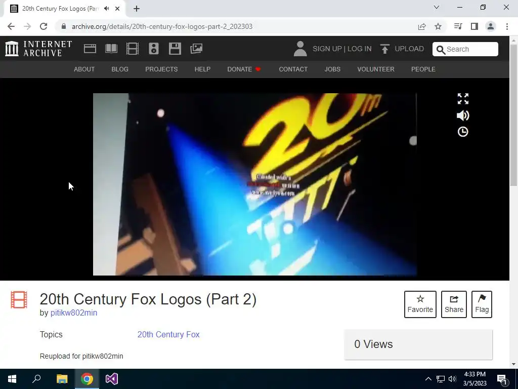Flag this item

[482, 304]
